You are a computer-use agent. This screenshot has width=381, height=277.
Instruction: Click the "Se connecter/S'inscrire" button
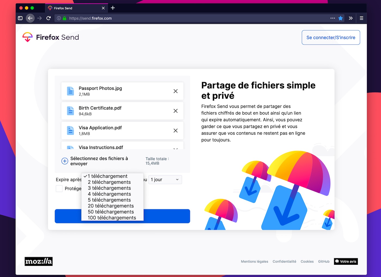pyautogui.click(x=331, y=38)
